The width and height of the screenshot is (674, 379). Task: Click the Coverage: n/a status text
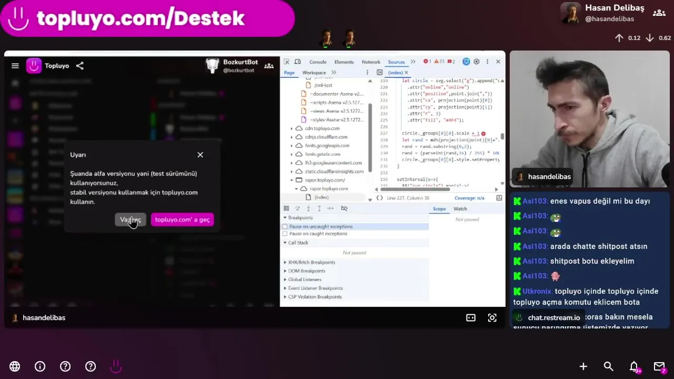coord(469,198)
